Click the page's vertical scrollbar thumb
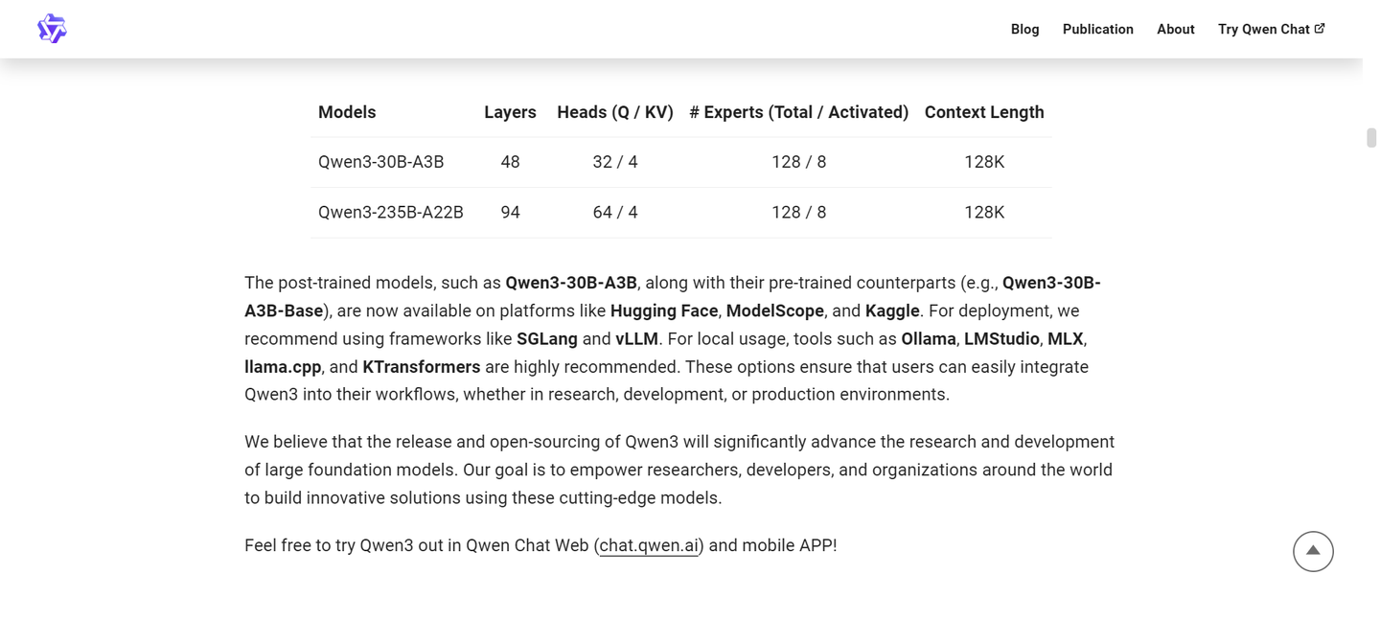The image size is (1380, 621). (x=1371, y=137)
